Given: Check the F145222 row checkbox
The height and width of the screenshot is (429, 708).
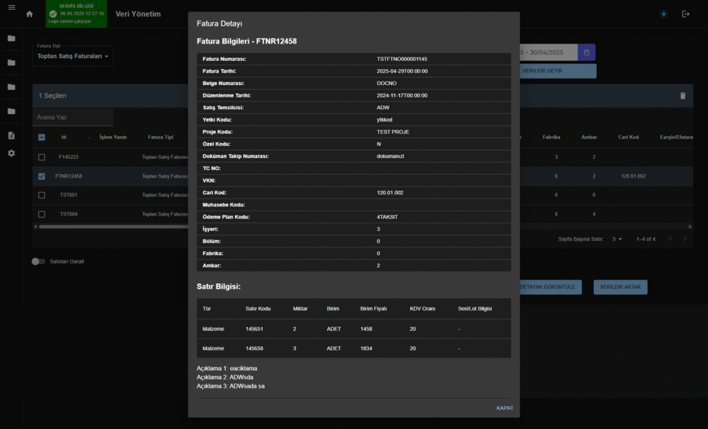Looking at the screenshot, I should tap(41, 158).
